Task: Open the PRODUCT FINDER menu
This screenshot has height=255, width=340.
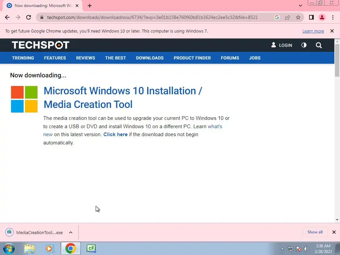Action: click(192, 58)
